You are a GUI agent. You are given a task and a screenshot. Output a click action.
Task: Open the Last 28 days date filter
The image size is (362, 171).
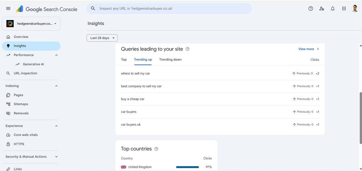(102, 38)
